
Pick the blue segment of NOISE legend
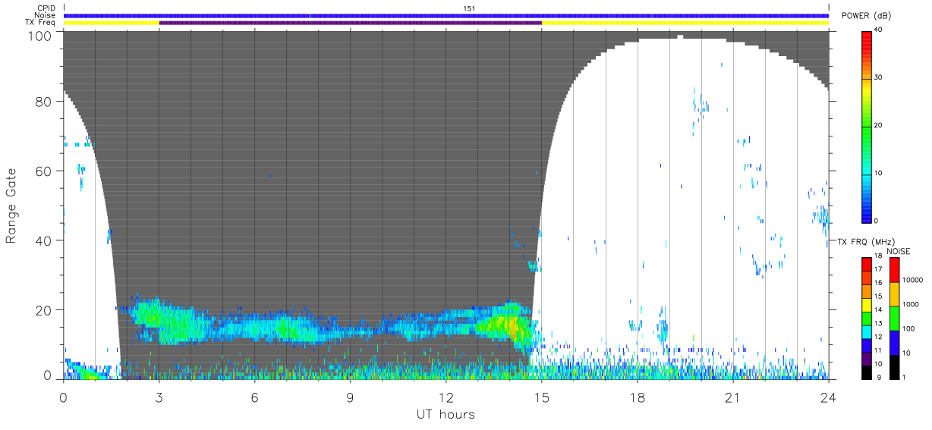(894, 342)
